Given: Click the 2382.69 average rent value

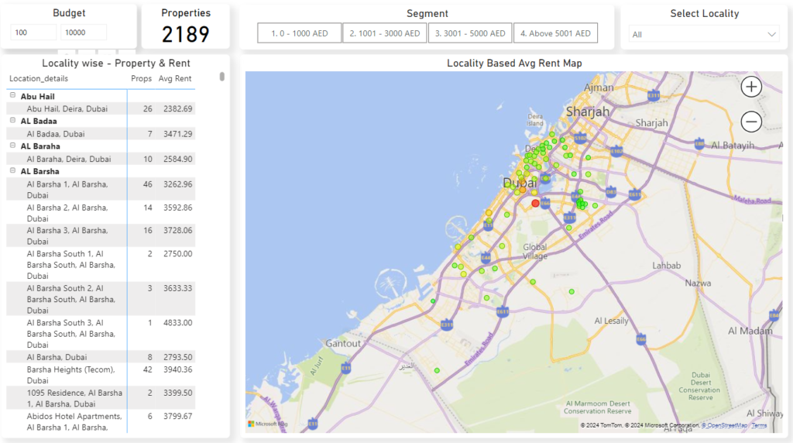Looking at the screenshot, I should coord(177,108).
